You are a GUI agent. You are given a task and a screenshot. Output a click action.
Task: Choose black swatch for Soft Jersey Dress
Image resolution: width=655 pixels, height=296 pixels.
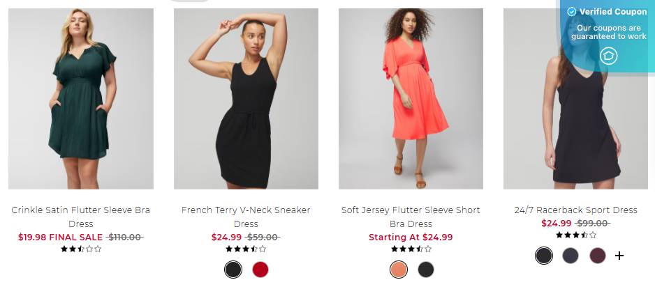point(426,270)
